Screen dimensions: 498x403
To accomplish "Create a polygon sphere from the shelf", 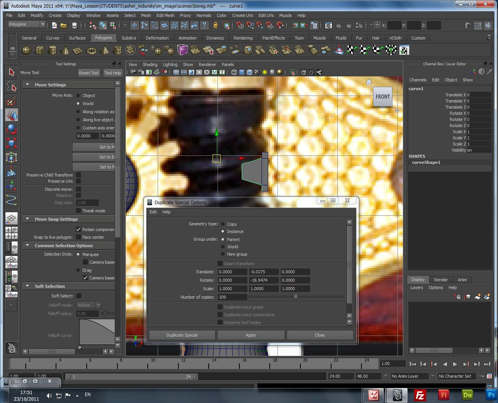I will point(26,50).
